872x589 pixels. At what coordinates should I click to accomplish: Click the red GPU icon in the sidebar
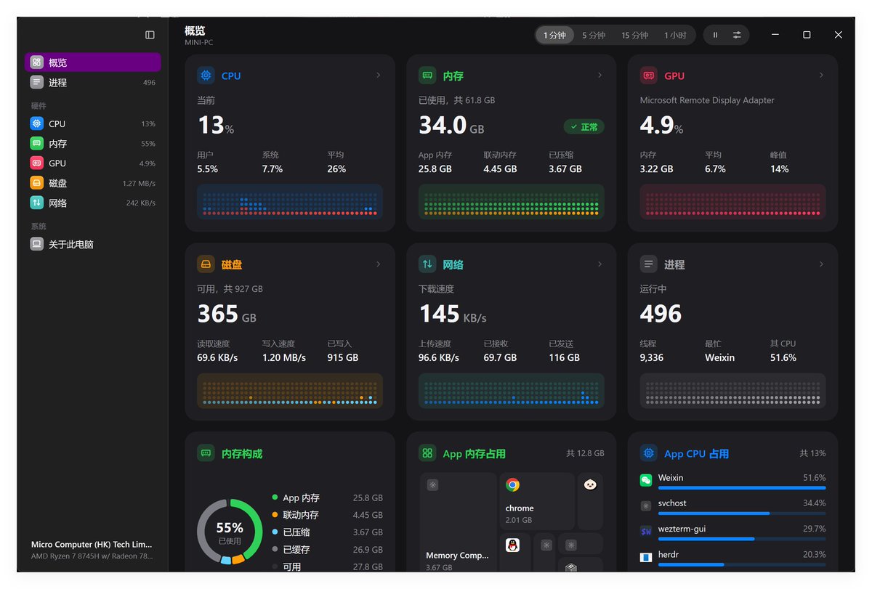pyautogui.click(x=37, y=163)
